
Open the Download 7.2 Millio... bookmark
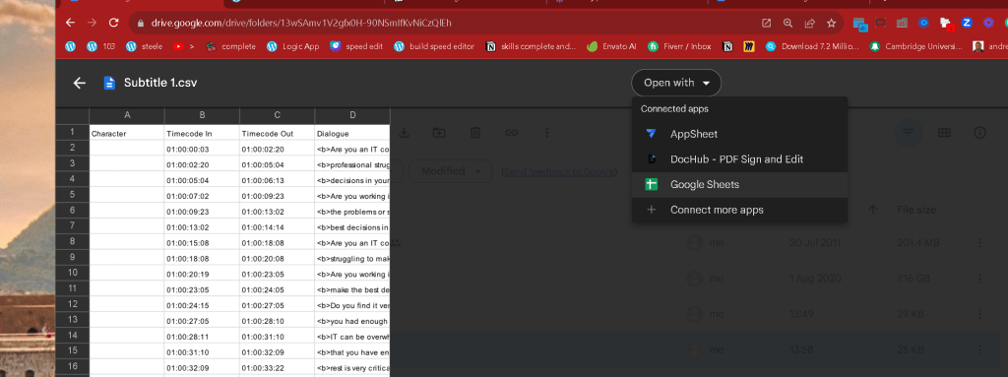click(x=812, y=46)
